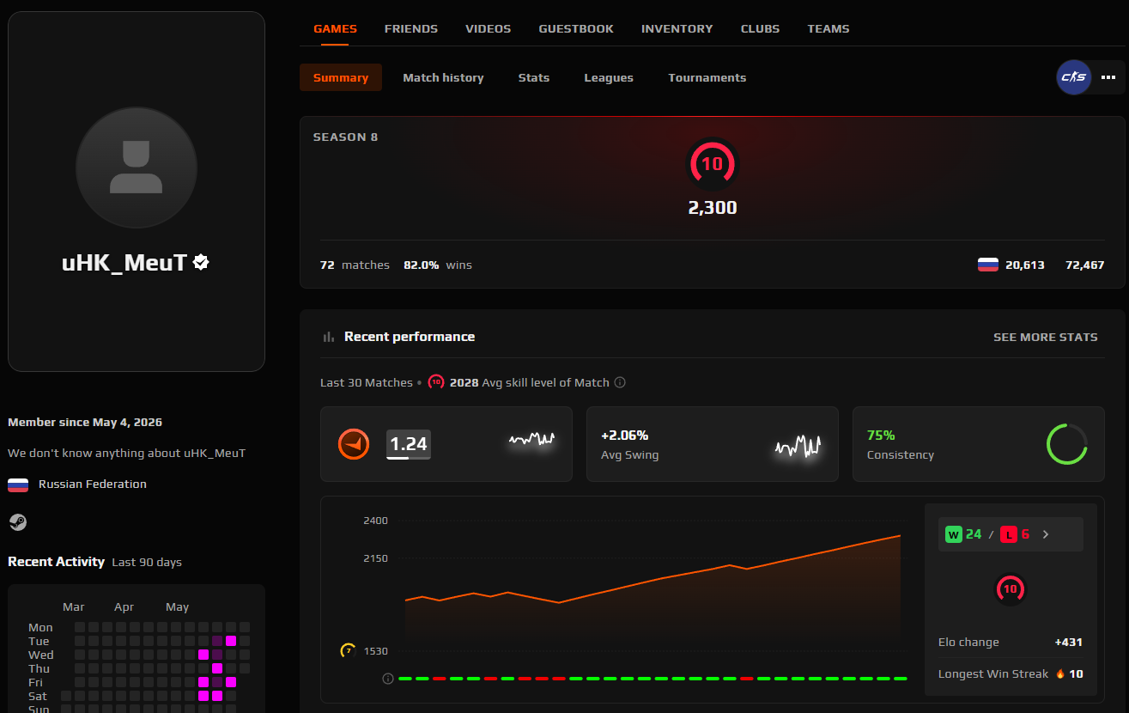Click the +431 Elo change value

[1069, 642]
